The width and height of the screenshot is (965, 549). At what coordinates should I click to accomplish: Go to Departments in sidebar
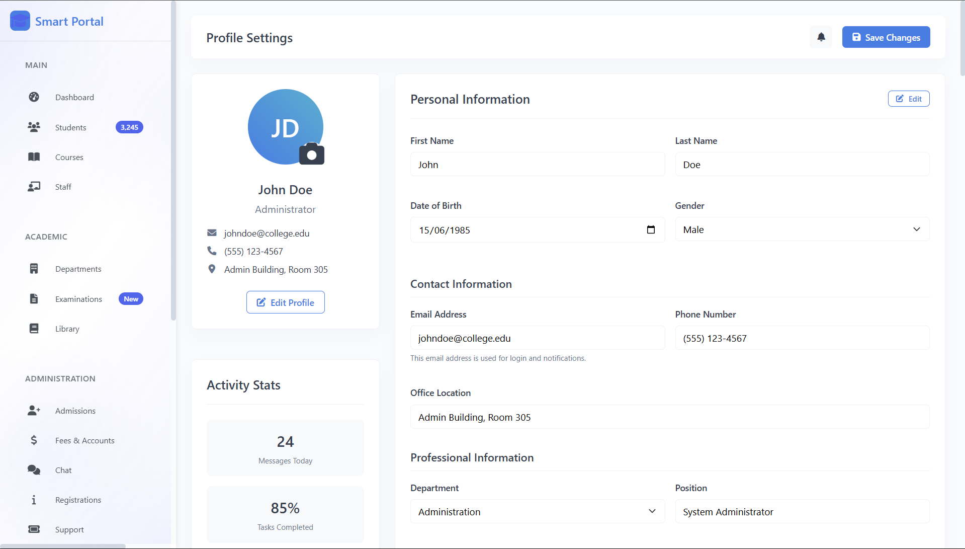tap(78, 269)
